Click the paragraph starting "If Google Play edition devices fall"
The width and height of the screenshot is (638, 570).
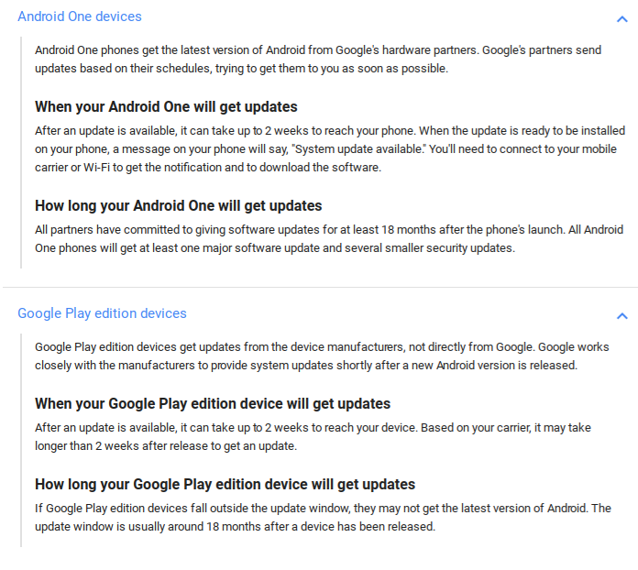point(323,517)
